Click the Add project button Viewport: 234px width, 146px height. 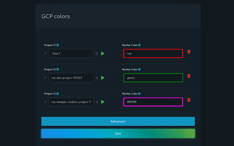[x=118, y=122]
